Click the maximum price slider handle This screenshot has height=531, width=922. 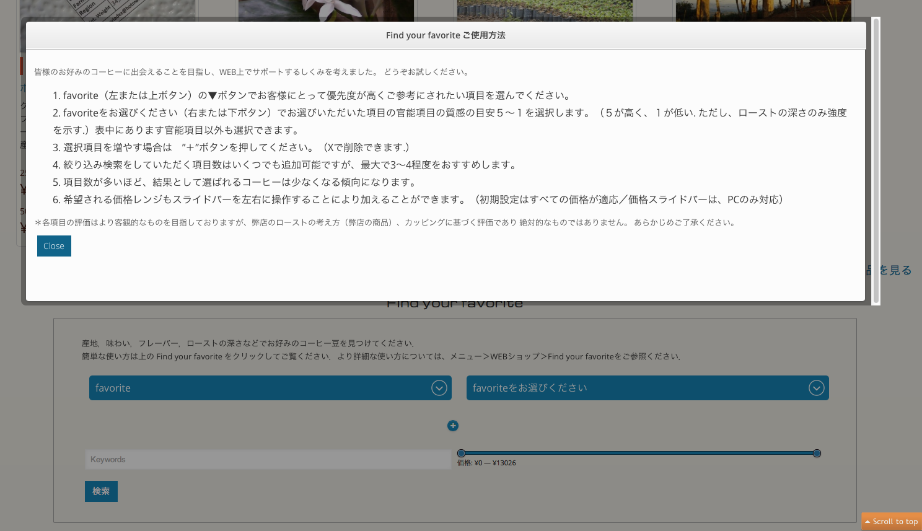tap(817, 453)
